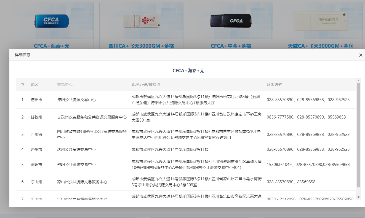The height and width of the screenshot is (218, 365).
Task: Click the scrollbar up arrow in table
Action: (358, 81)
